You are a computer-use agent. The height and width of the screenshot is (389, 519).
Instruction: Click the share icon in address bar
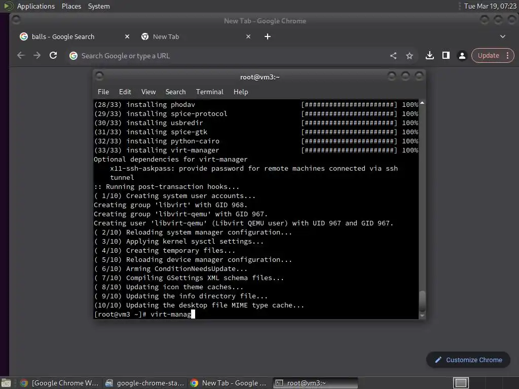pos(393,56)
